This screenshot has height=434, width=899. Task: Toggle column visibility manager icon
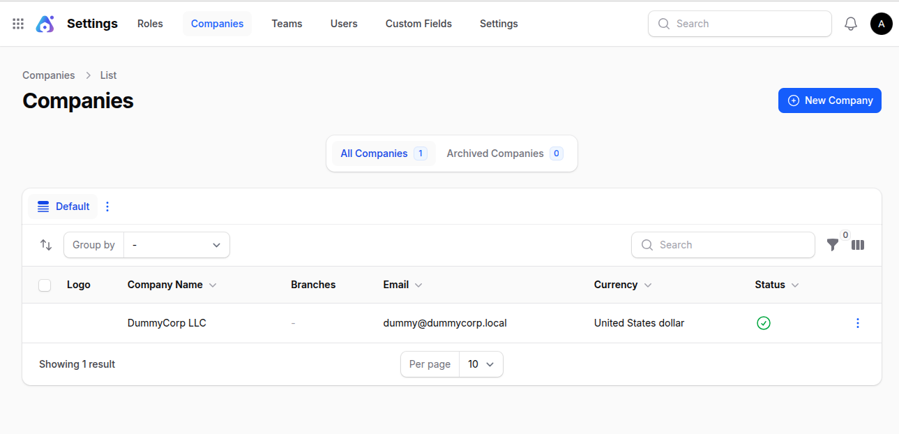click(x=858, y=245)
